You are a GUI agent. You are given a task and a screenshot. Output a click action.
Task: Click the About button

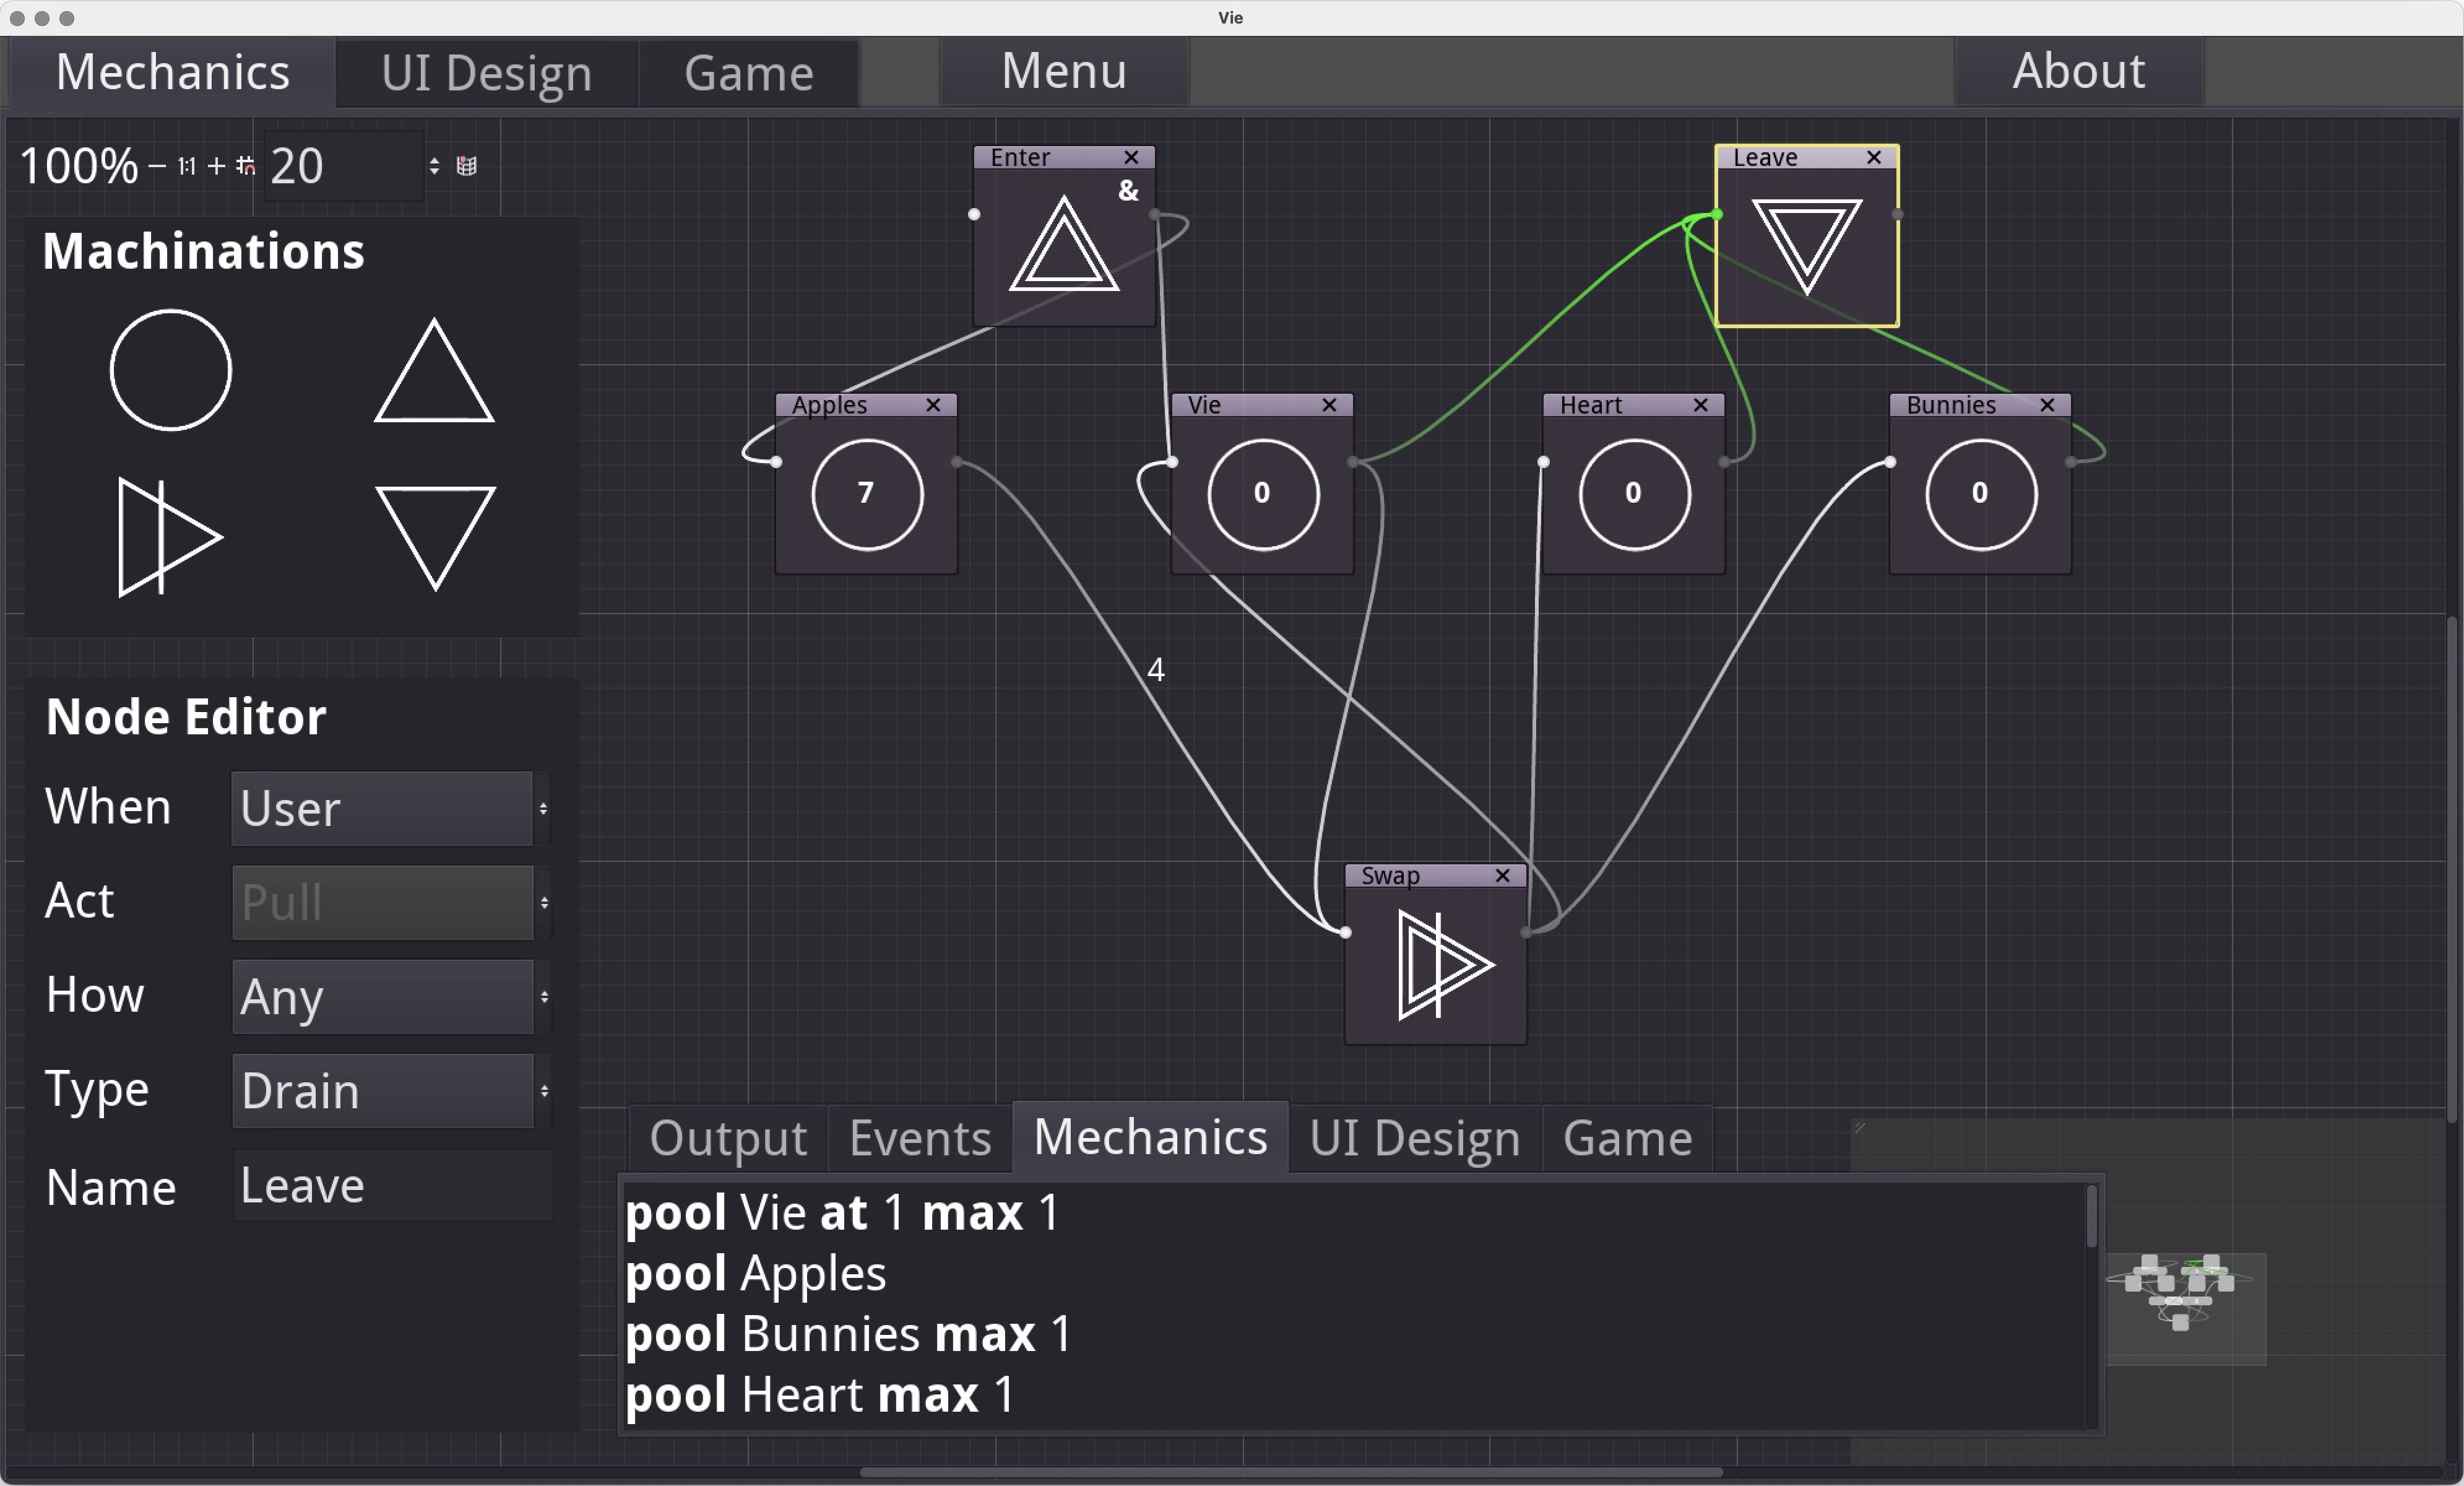tap(2079, 71)
